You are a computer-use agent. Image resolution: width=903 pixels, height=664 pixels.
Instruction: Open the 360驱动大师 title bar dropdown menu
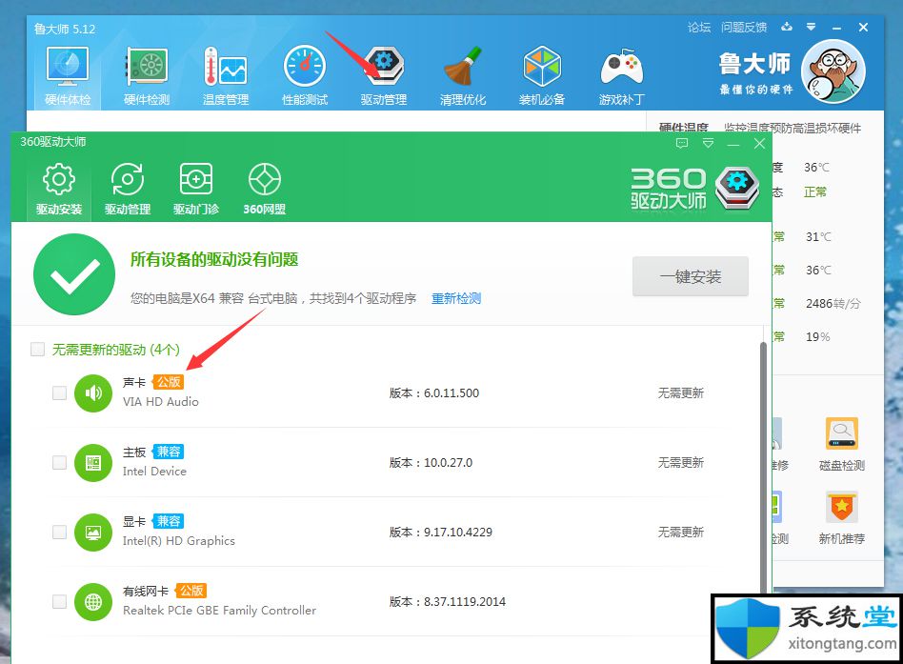(x=709, y=144)
